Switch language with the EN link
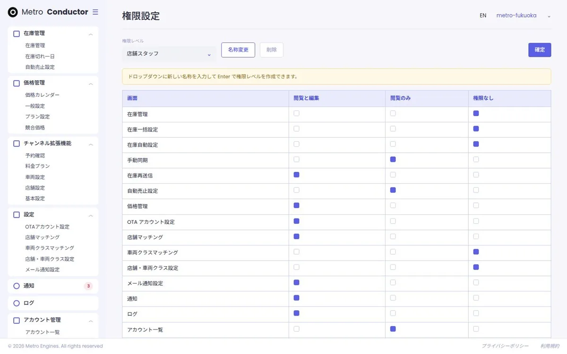This screenshot has width=567, height=354. [x=483, y=16]
